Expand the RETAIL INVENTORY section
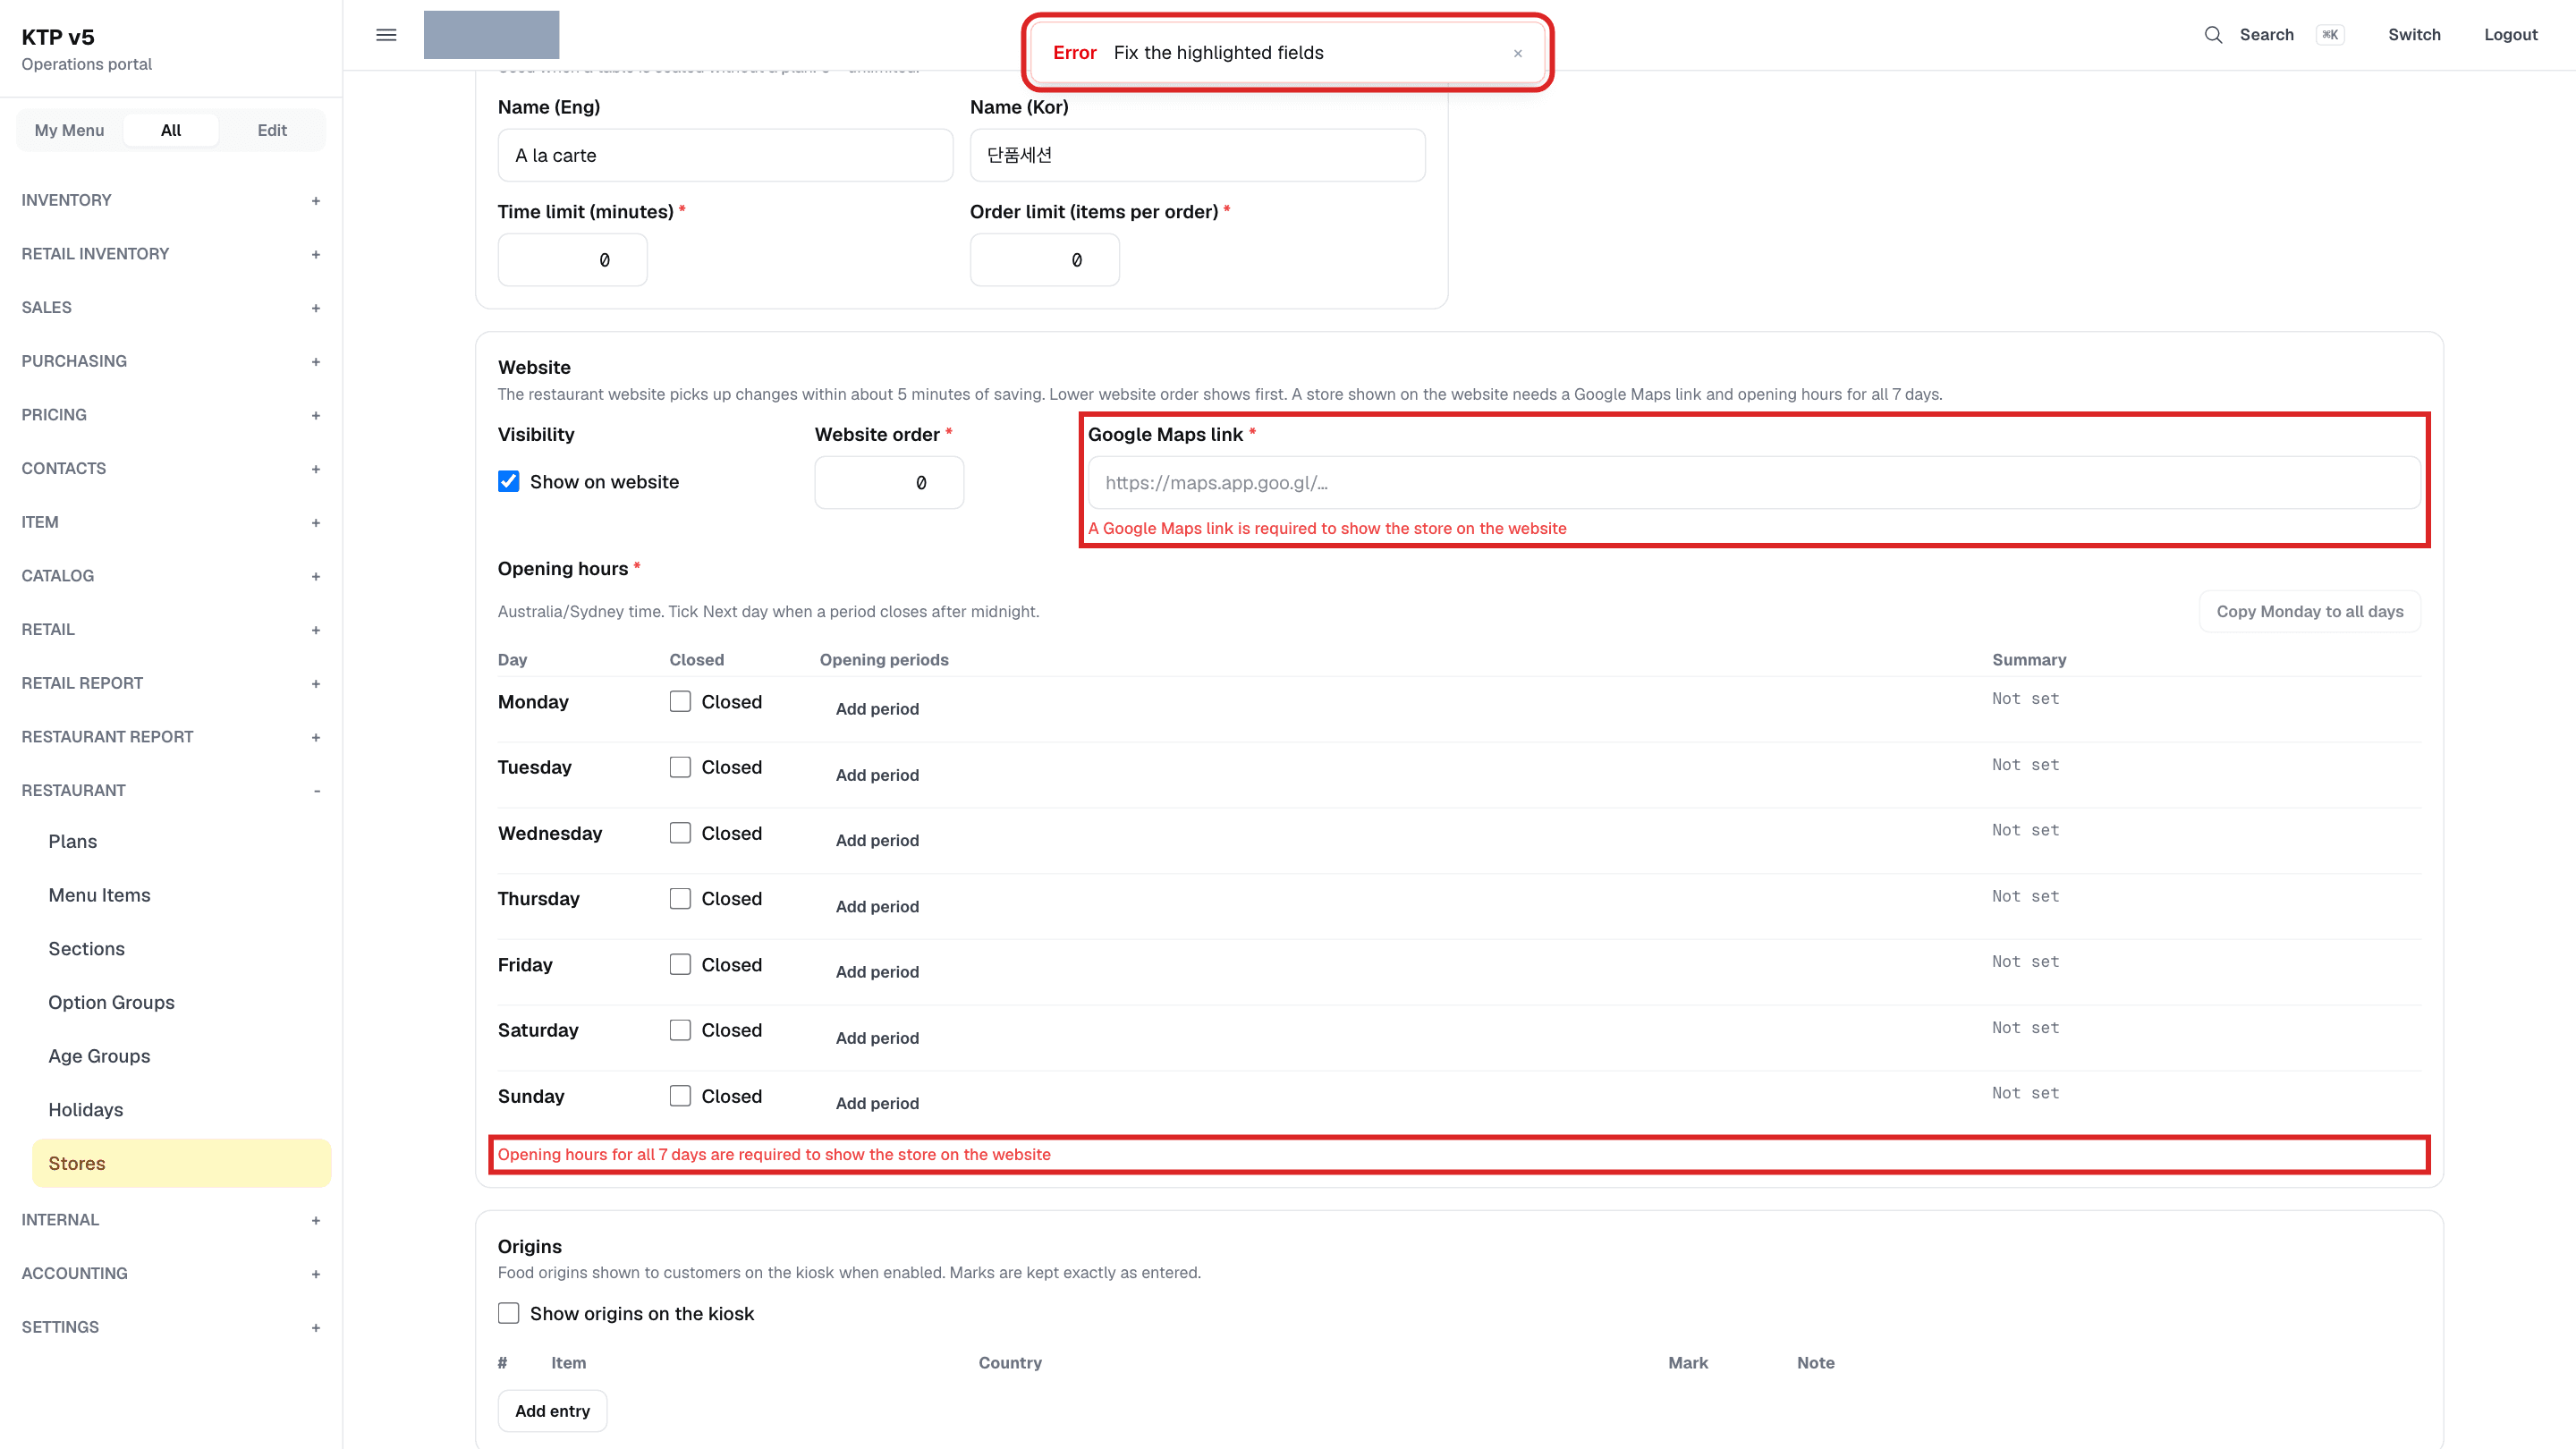Viewport: 2576px width, 1449px height. (171, 254)
